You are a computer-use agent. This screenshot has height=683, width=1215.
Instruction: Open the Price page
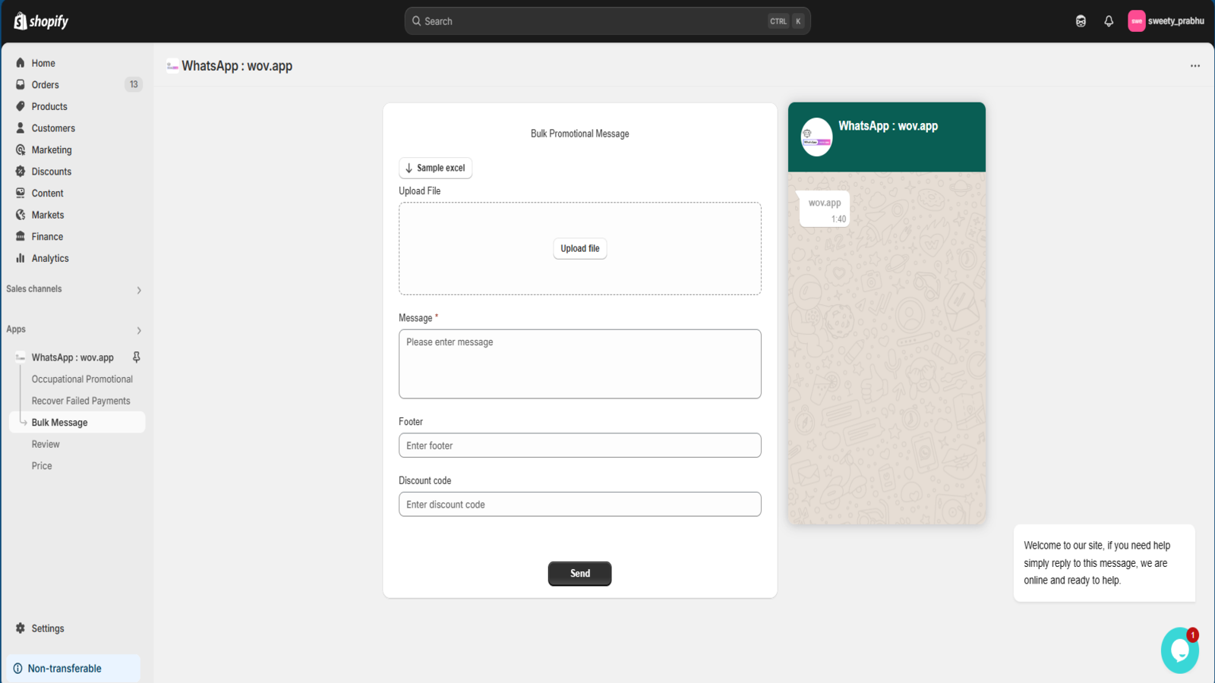tap(42, 466)
